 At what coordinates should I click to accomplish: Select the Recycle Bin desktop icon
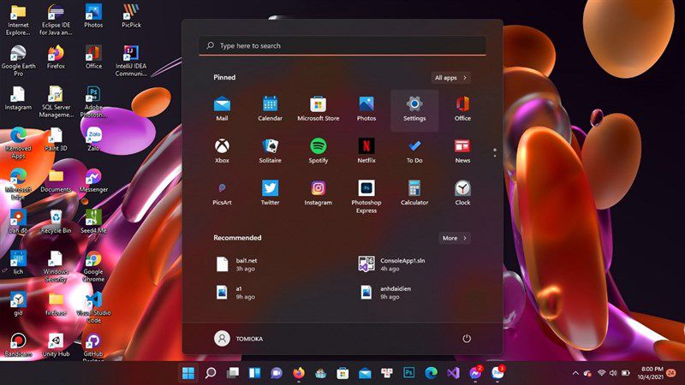56,222
